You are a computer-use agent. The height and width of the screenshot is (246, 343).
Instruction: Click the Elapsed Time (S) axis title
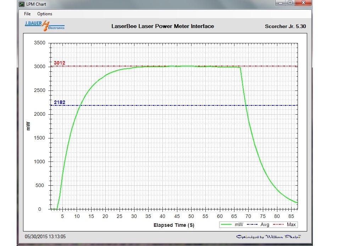click(174, 225)
